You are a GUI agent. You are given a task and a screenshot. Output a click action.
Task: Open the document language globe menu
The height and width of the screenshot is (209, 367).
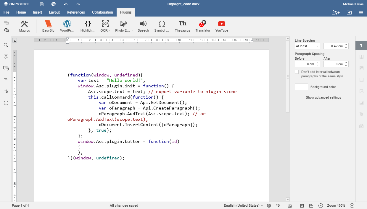coord(269,205)
